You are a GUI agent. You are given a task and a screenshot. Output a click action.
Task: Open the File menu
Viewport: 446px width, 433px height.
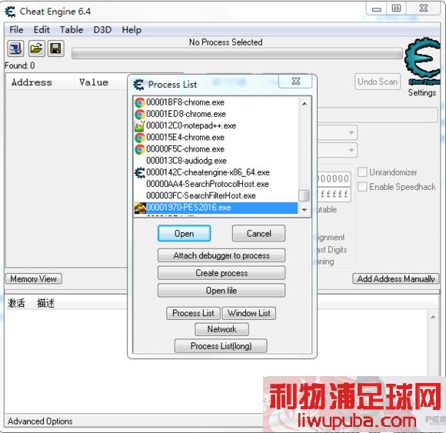pyautogui.click(x=16, y=29)
